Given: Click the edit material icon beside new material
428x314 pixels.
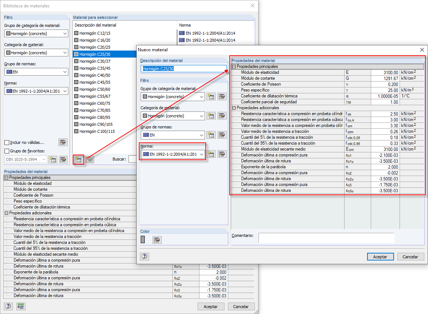Looking at the screenshot, I should point(89,160).
